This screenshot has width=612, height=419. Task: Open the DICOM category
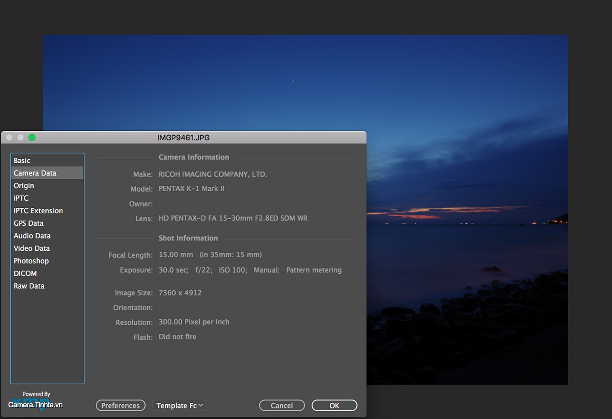pyautogui.click(x=47, y=273)
